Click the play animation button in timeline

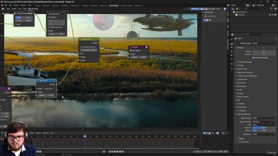pyautogui.click(x=117, y=152)
